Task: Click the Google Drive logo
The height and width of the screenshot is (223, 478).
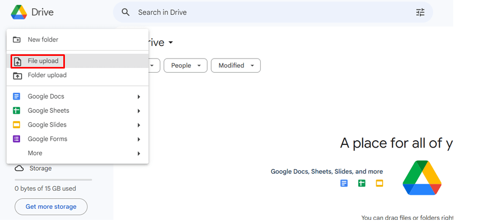Action: 19,12
